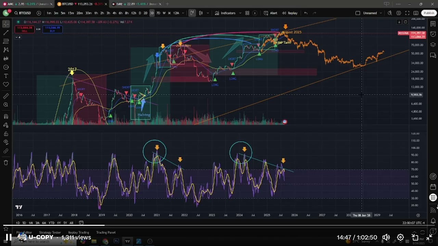Select the zoom in tool
This screenshot has width=438, height=246.
pyautogui.click(x=6, y=105)
